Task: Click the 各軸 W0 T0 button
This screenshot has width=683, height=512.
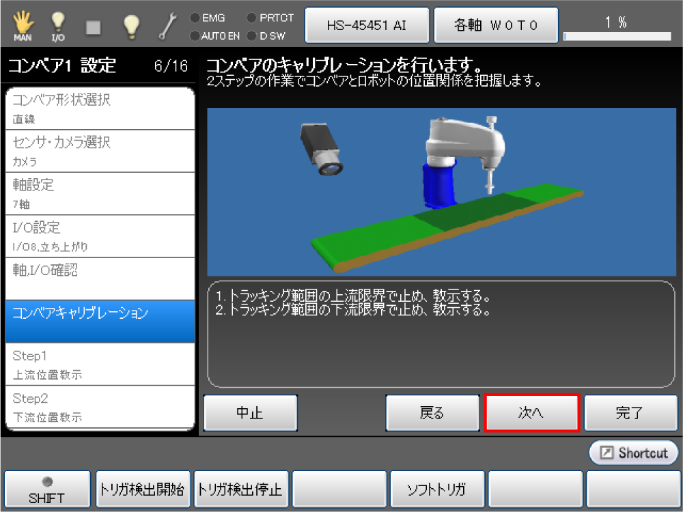Action: tap(497, 25)
